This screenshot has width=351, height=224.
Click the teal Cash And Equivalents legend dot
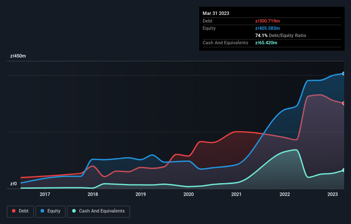[x=74, y=211]
